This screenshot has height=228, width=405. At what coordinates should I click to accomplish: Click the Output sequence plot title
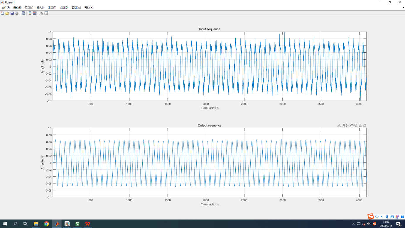210,125
